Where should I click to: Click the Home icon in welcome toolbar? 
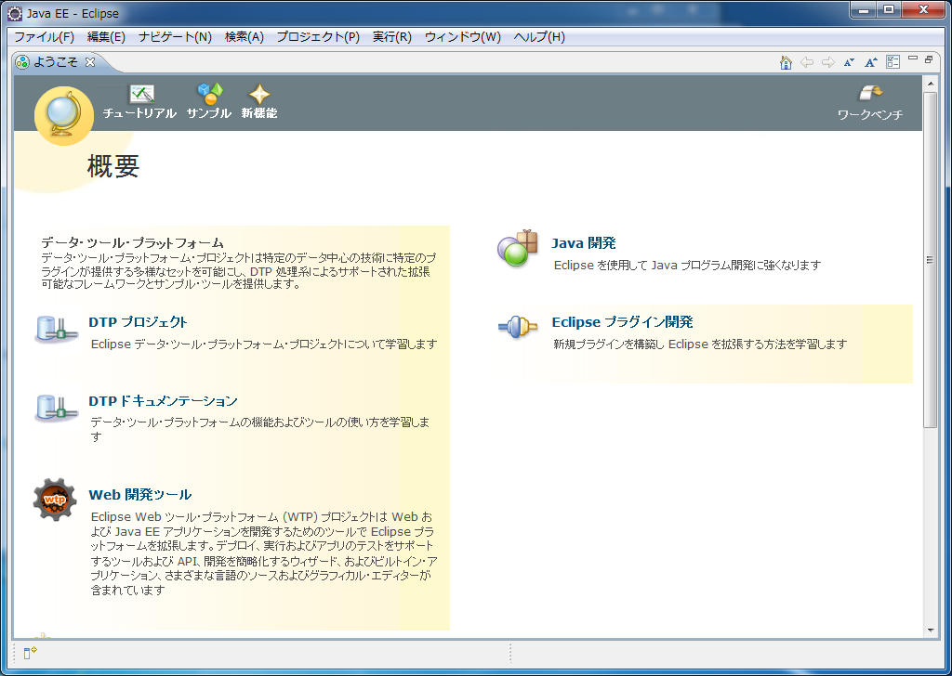point(786,62)
